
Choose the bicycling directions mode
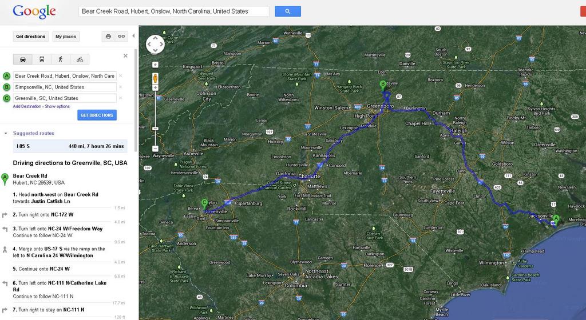80,59
